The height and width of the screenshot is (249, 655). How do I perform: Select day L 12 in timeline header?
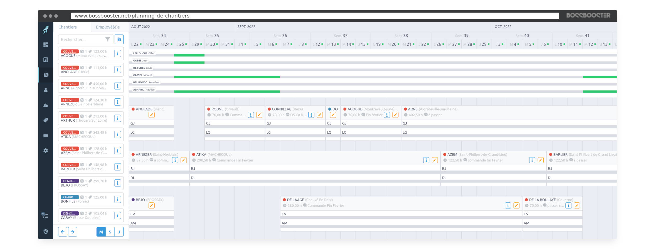point(318,44)
